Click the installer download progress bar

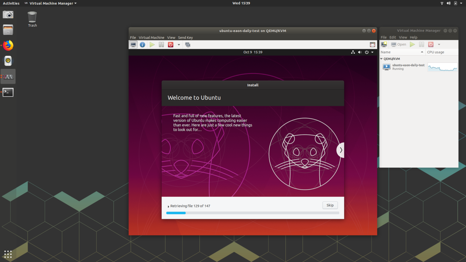tap(252, 213)
